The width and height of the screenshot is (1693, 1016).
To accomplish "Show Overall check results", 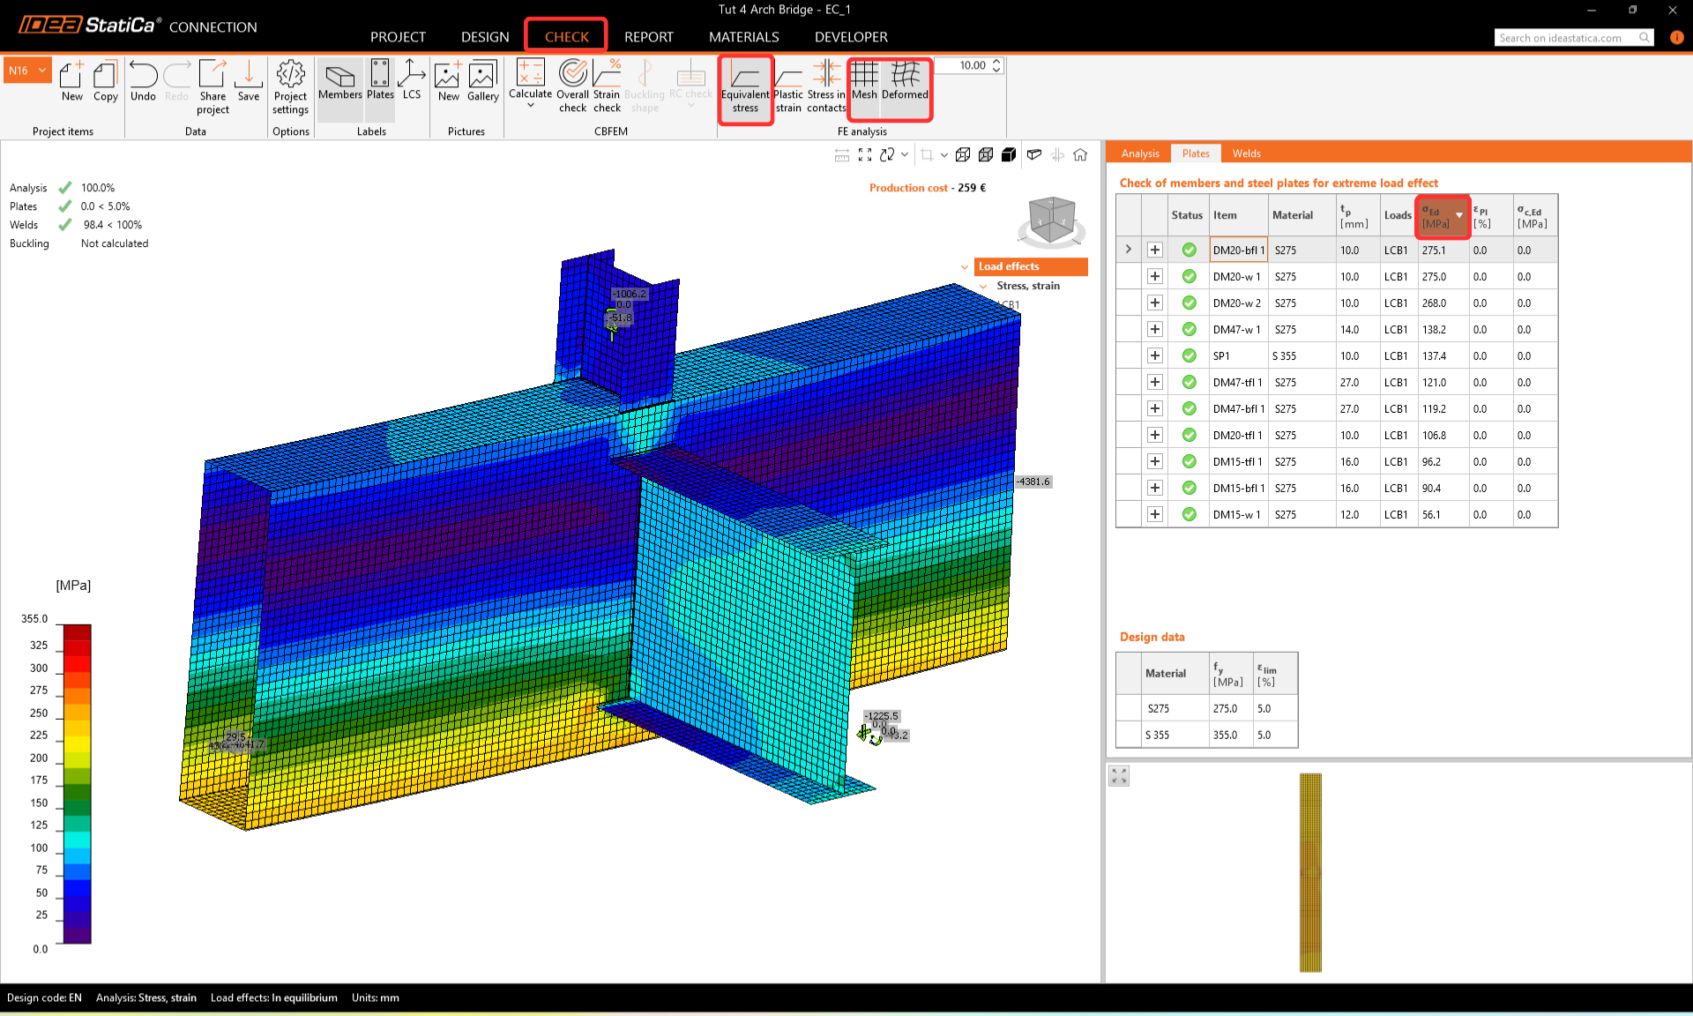I will [572, 86].
